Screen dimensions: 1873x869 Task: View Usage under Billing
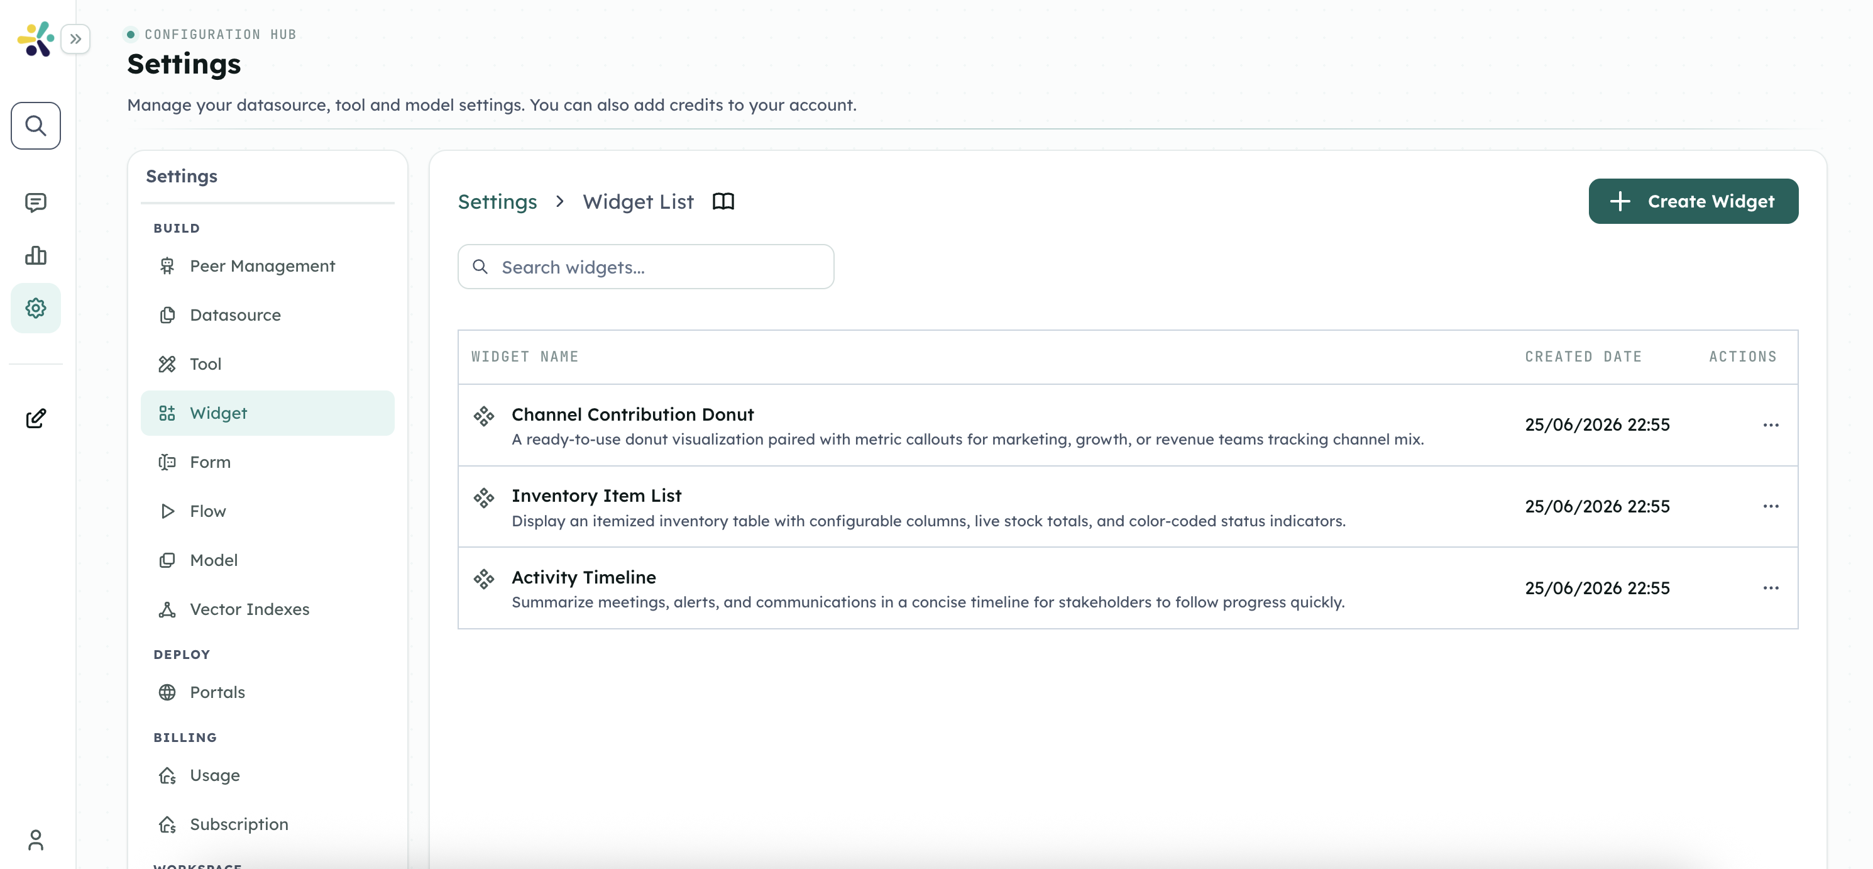pos(268,776)
